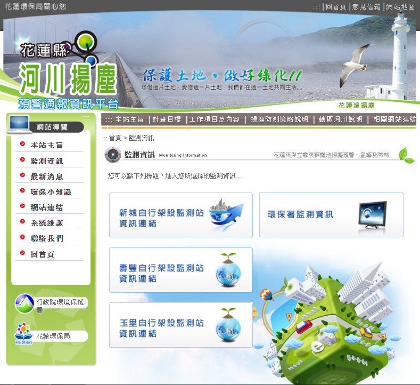
Task: Open 系統維護 sidebar link
Action: 47,223
